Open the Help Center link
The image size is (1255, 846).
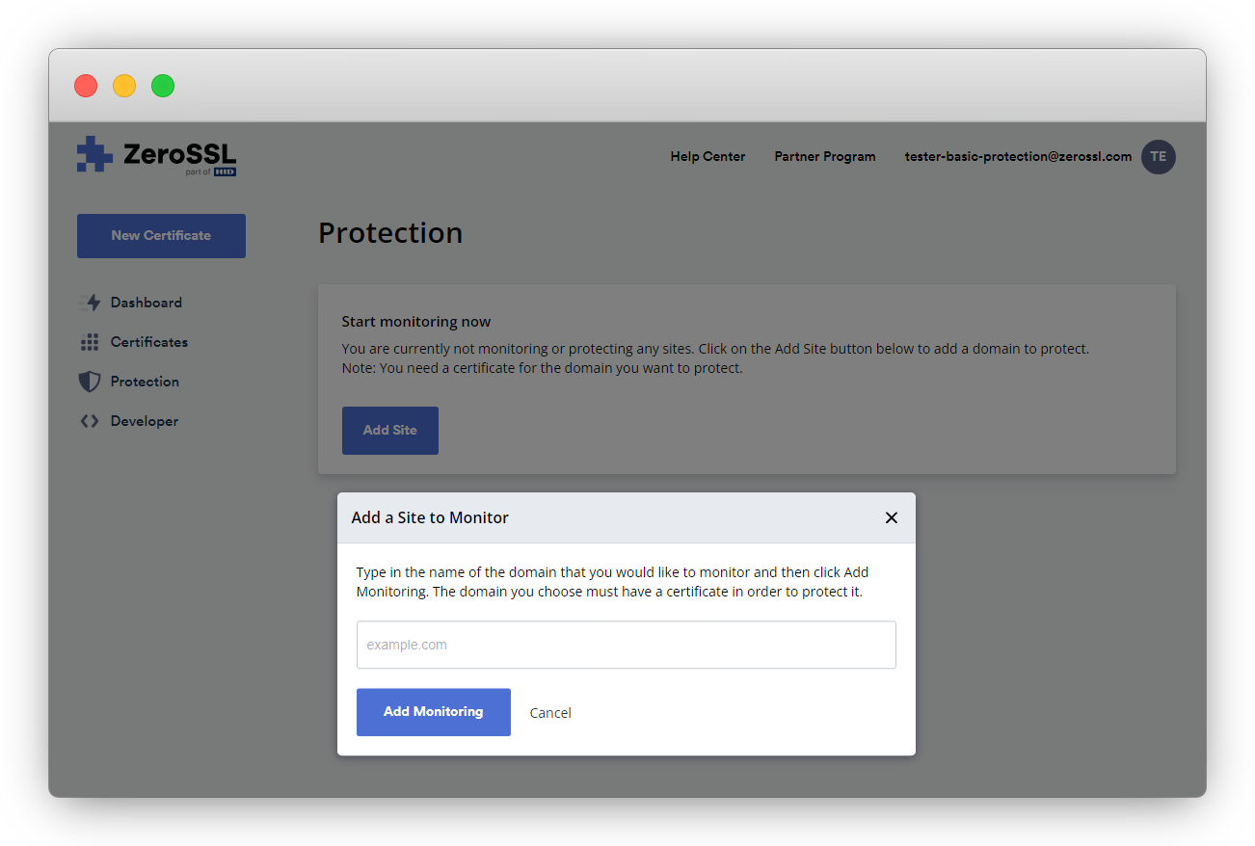(x=708, y=157)
